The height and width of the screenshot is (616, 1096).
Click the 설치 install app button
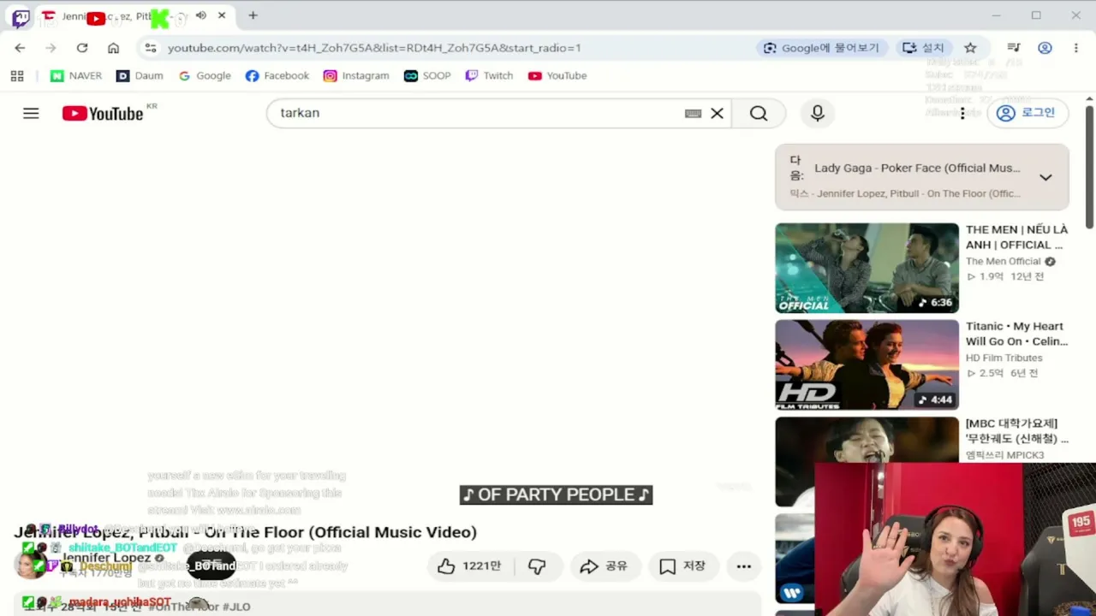point(923,48)
